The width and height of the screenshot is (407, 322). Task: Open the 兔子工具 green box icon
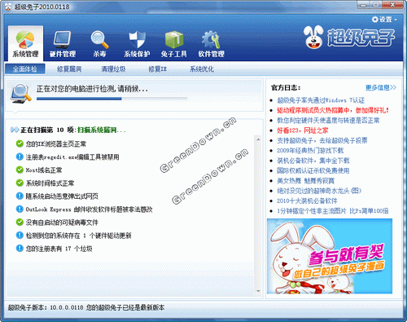tap(174, 39)
